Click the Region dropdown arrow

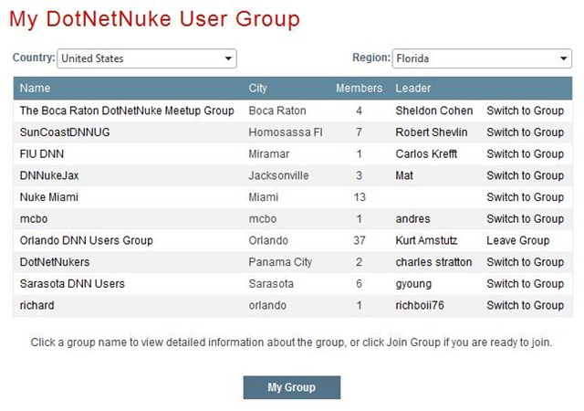pos(564,58)
